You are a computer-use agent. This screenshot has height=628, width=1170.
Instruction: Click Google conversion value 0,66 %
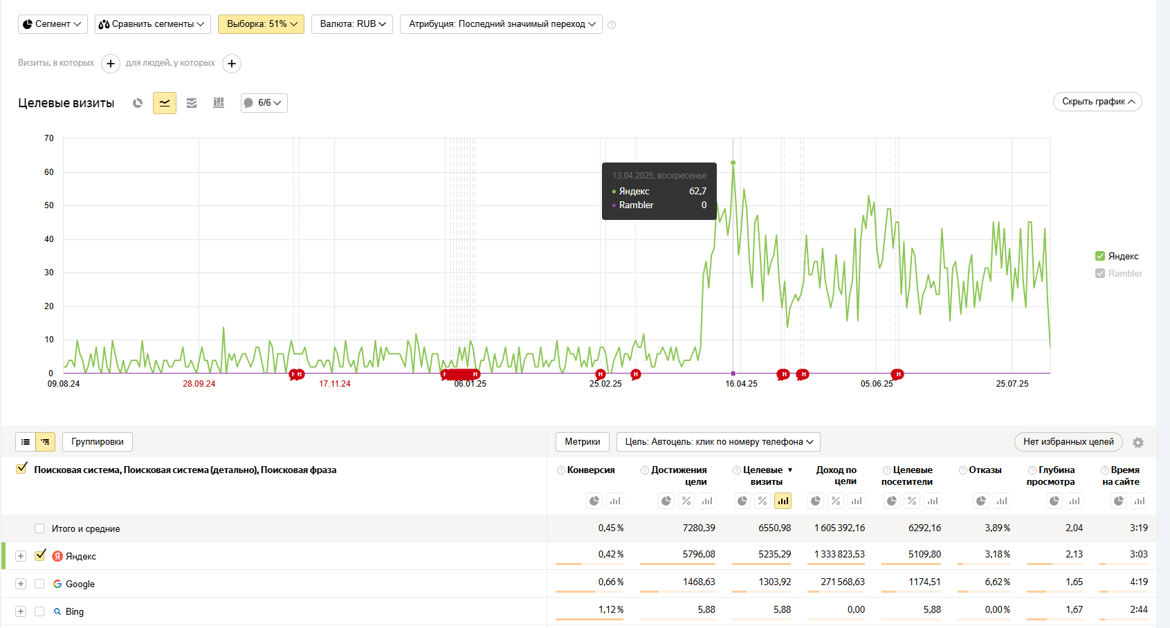click(x=611, y=582)
